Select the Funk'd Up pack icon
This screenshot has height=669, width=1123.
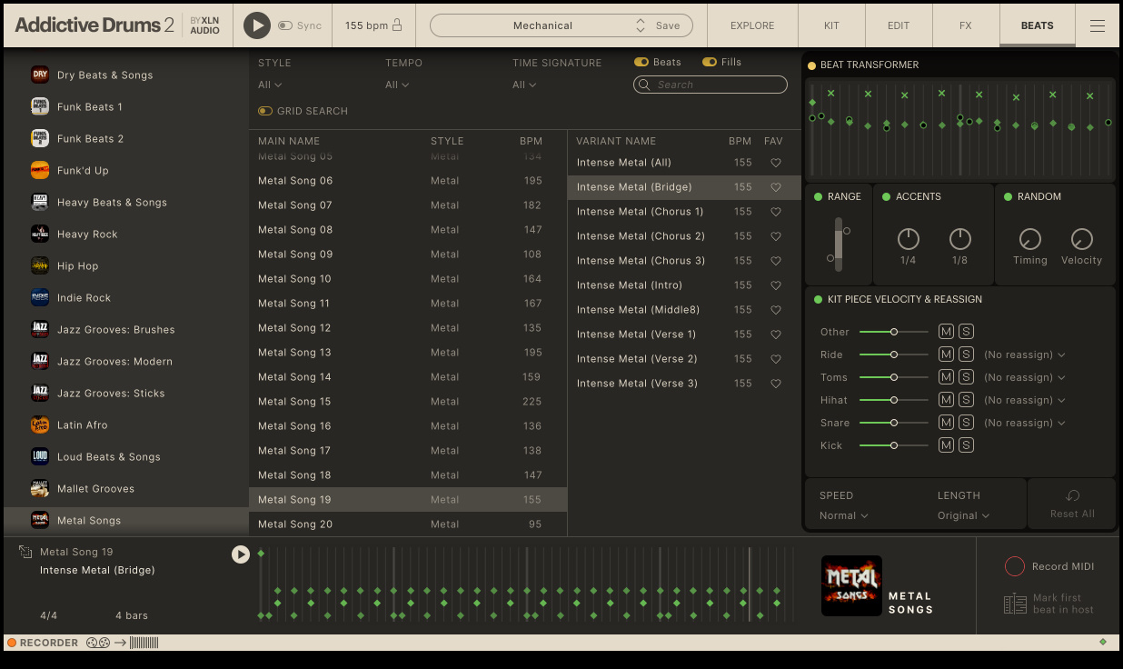point(40,170)
